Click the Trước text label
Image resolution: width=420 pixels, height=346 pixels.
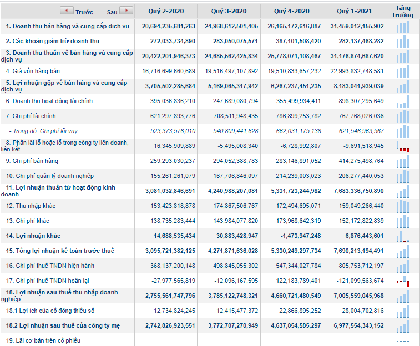click(84, 12)
